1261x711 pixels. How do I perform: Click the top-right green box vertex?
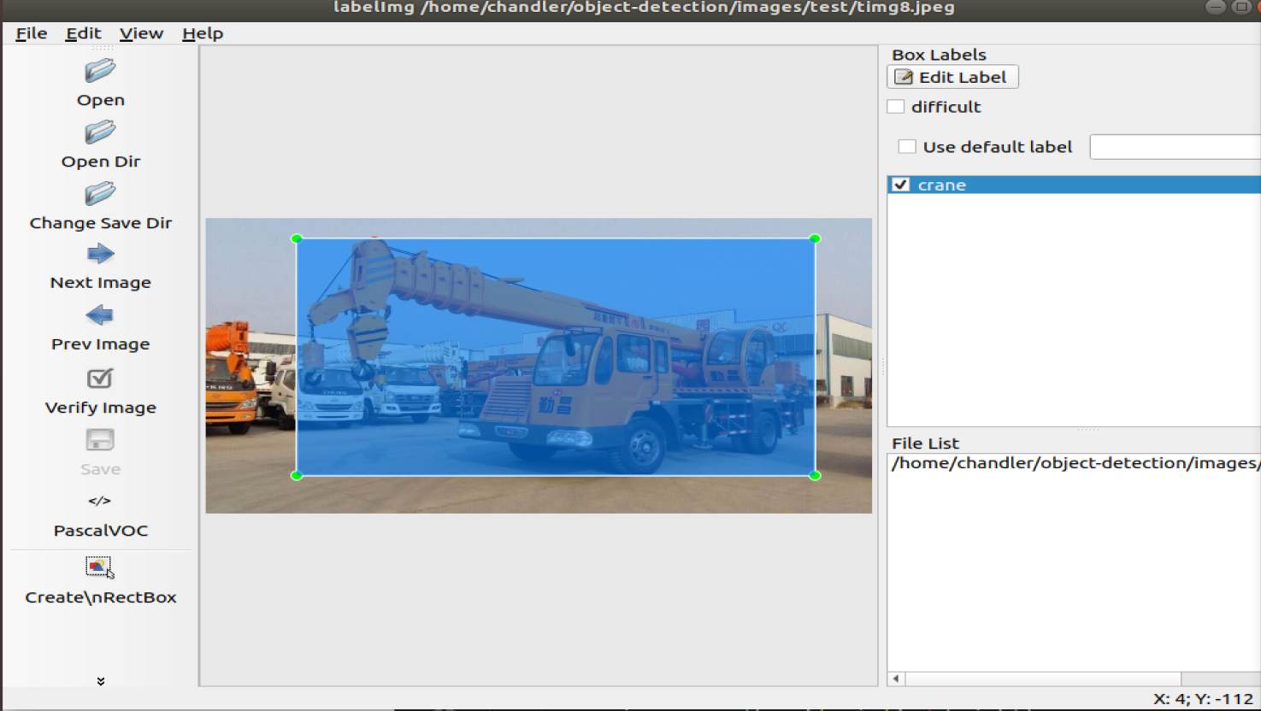pos(815,238)
